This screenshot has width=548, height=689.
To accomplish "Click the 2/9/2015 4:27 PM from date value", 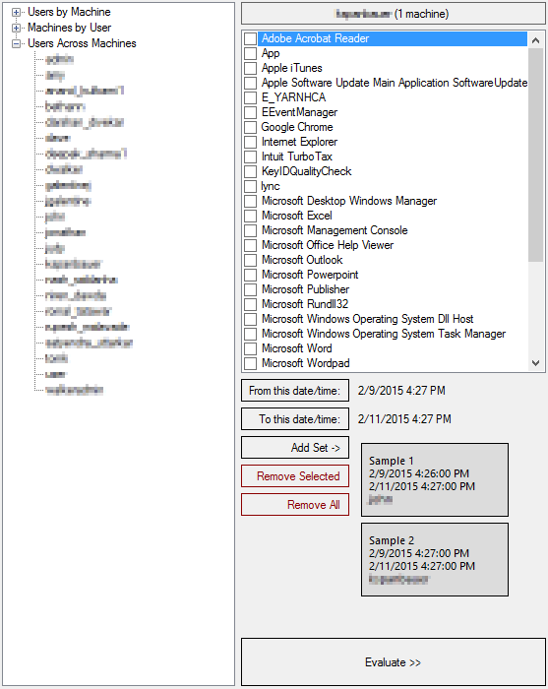I will (x=401, y=390).
